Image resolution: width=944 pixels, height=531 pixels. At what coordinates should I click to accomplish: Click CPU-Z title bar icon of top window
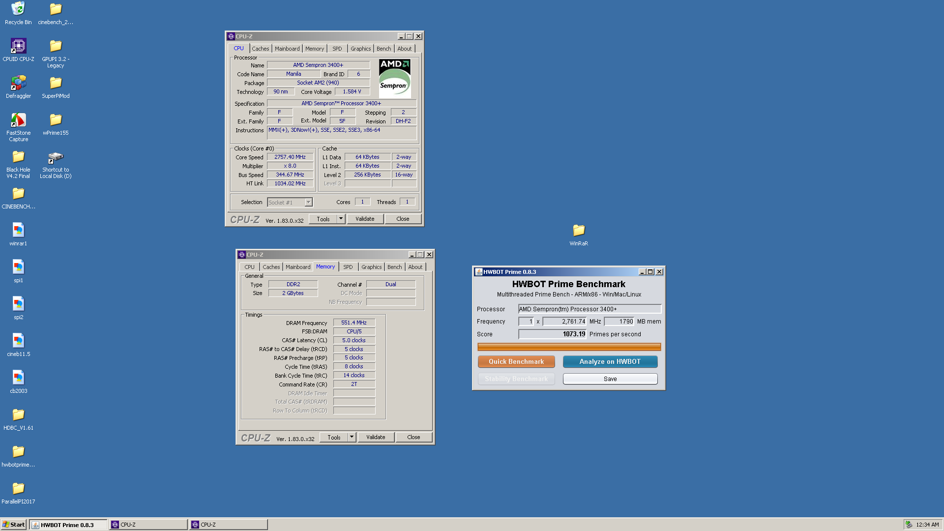click(x=231, y=36)
